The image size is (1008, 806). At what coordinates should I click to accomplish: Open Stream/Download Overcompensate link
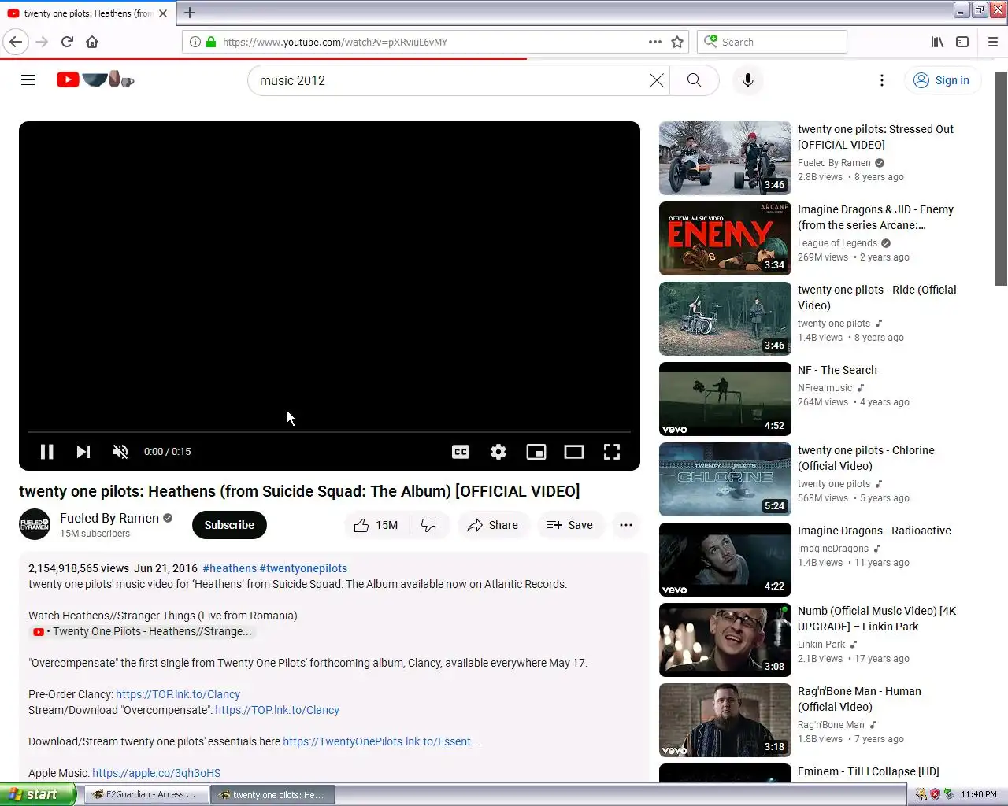click(277, 710)
